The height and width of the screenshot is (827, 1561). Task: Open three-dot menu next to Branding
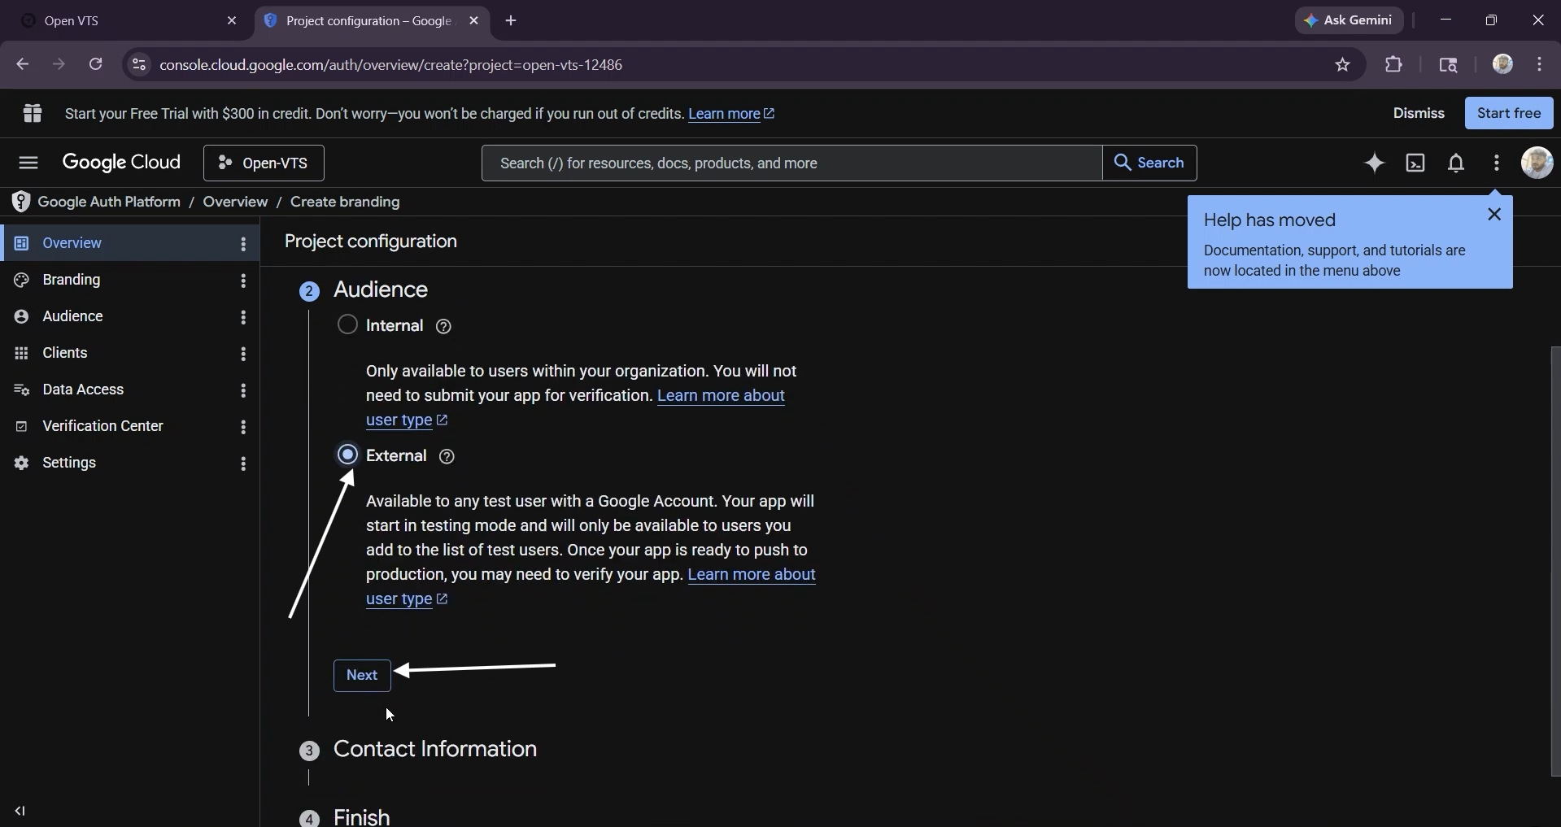(243, 281)
